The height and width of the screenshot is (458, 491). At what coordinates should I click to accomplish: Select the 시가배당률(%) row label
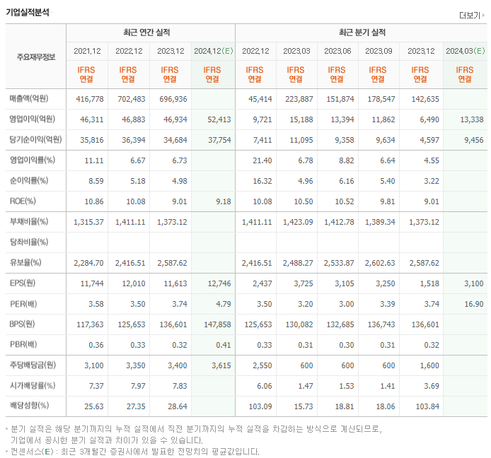[33, 385]
